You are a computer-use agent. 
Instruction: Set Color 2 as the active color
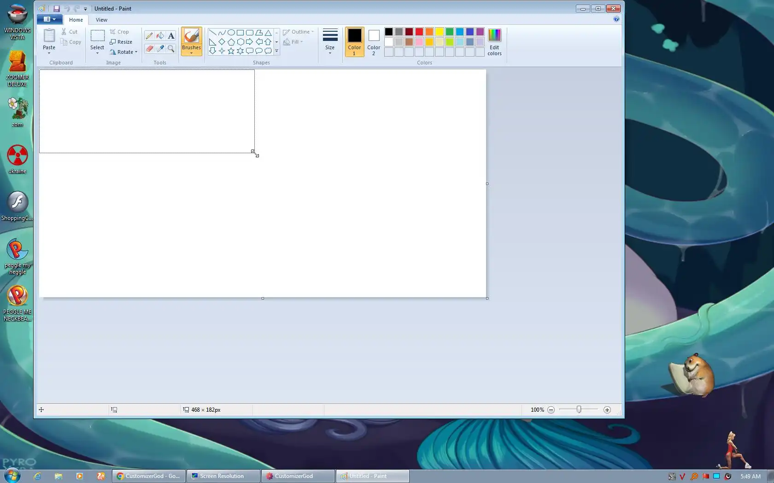(x=374, y=42)
